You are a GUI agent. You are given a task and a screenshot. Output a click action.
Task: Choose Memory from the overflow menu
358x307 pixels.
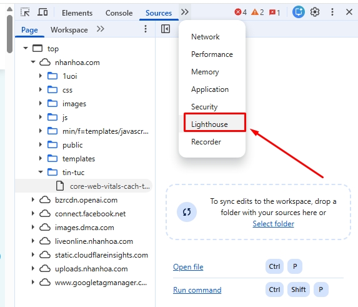tap(212, 72)
